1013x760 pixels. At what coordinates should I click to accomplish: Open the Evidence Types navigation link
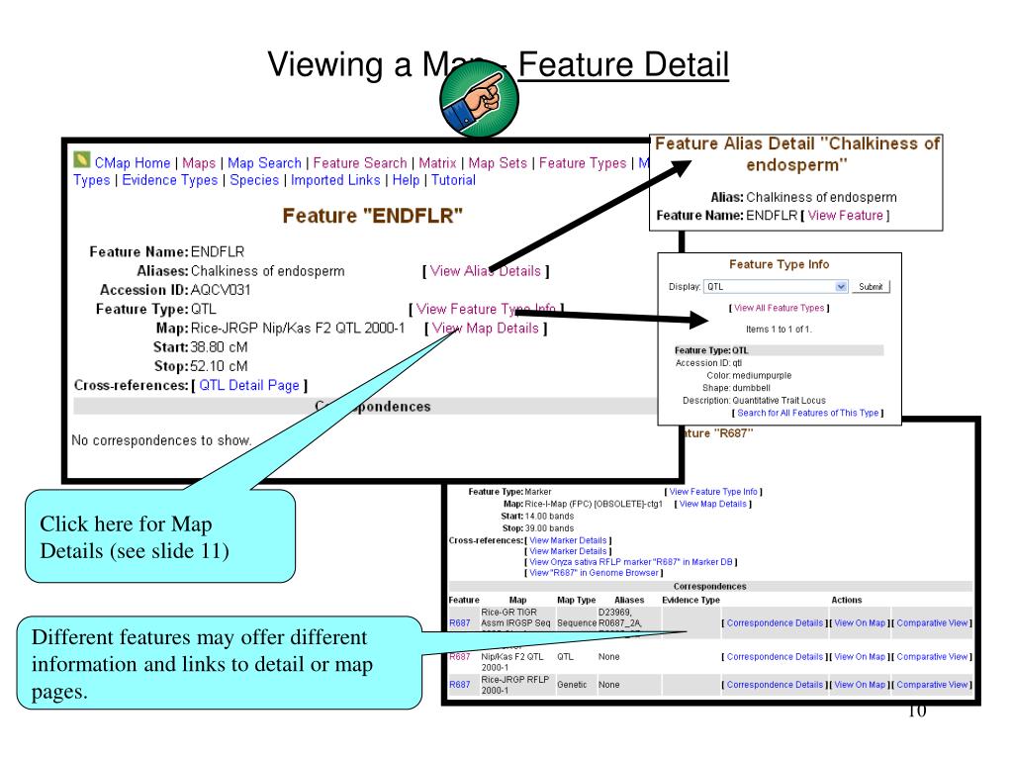click(170, 180)
